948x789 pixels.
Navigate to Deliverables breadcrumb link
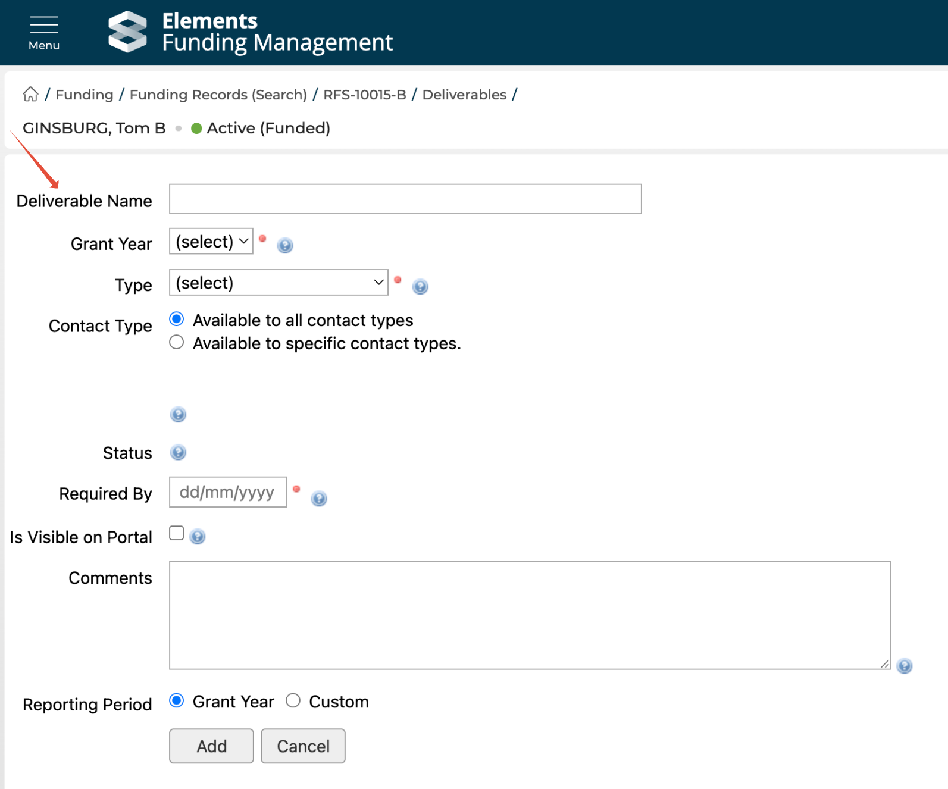point(464,95)
